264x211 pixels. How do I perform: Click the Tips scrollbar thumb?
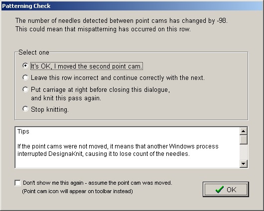(x=243, y=140)
